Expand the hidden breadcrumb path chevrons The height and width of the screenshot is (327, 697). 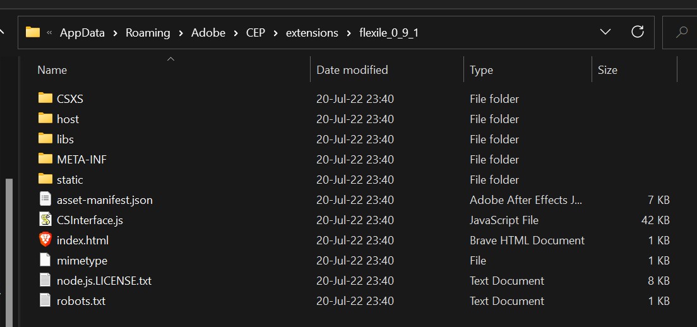coord(49,33)
